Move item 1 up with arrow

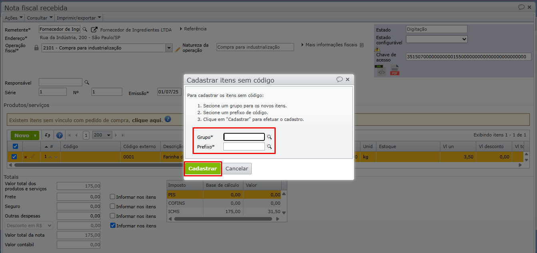click(50, 157)
